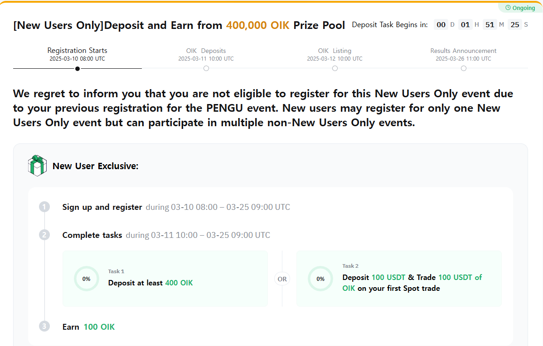This screenshot has height=346, width=543.
Task: Open the Task 1 Deposit card
Action: pos(165,279)
